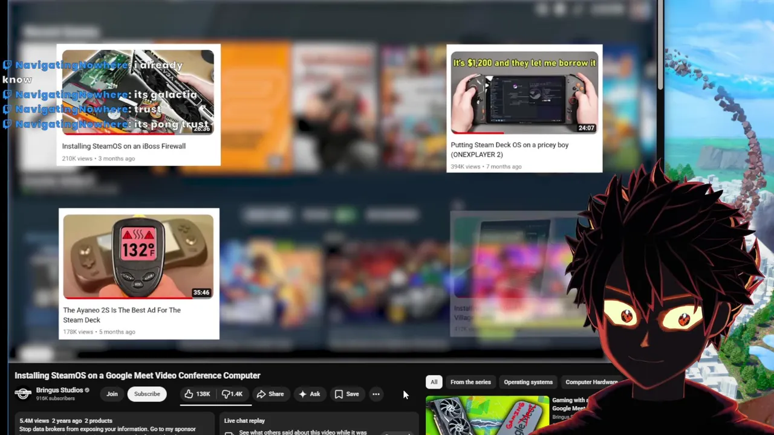Share this video
Screen dimensions: 774x435
(x=270, y=394)
